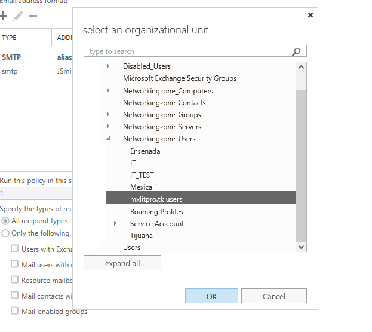This screenshot has height=332, width=372.
Task: Close the organizational unit dialog
Action: 310,15
